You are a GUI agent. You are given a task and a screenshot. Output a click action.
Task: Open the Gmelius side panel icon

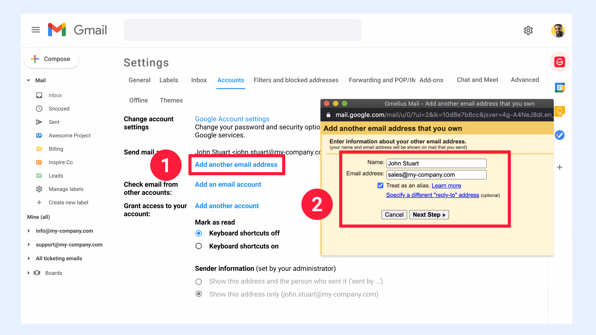coord(559,62)
